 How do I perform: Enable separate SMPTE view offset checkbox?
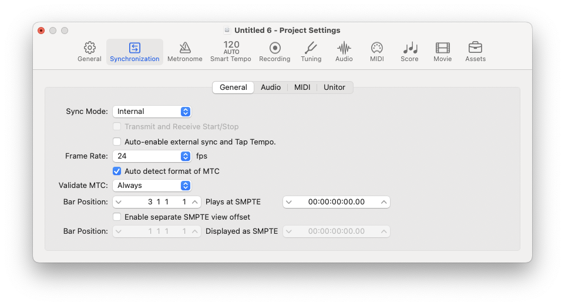[117, 217]
